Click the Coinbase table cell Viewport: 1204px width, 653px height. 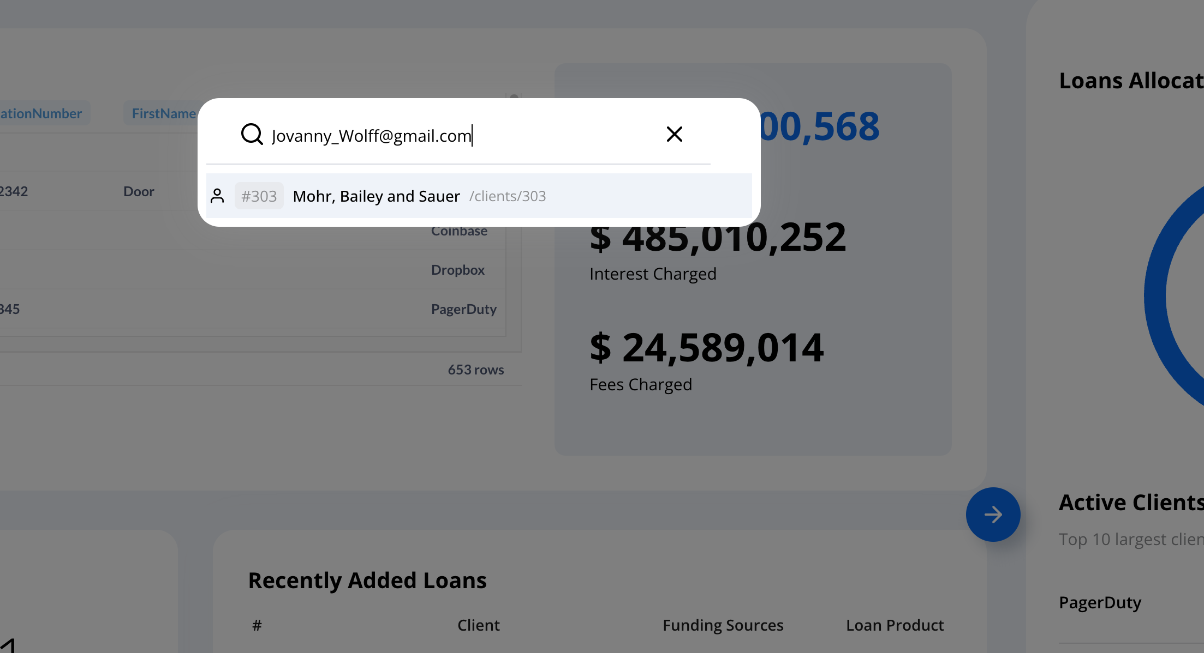[x=460, y=231]
